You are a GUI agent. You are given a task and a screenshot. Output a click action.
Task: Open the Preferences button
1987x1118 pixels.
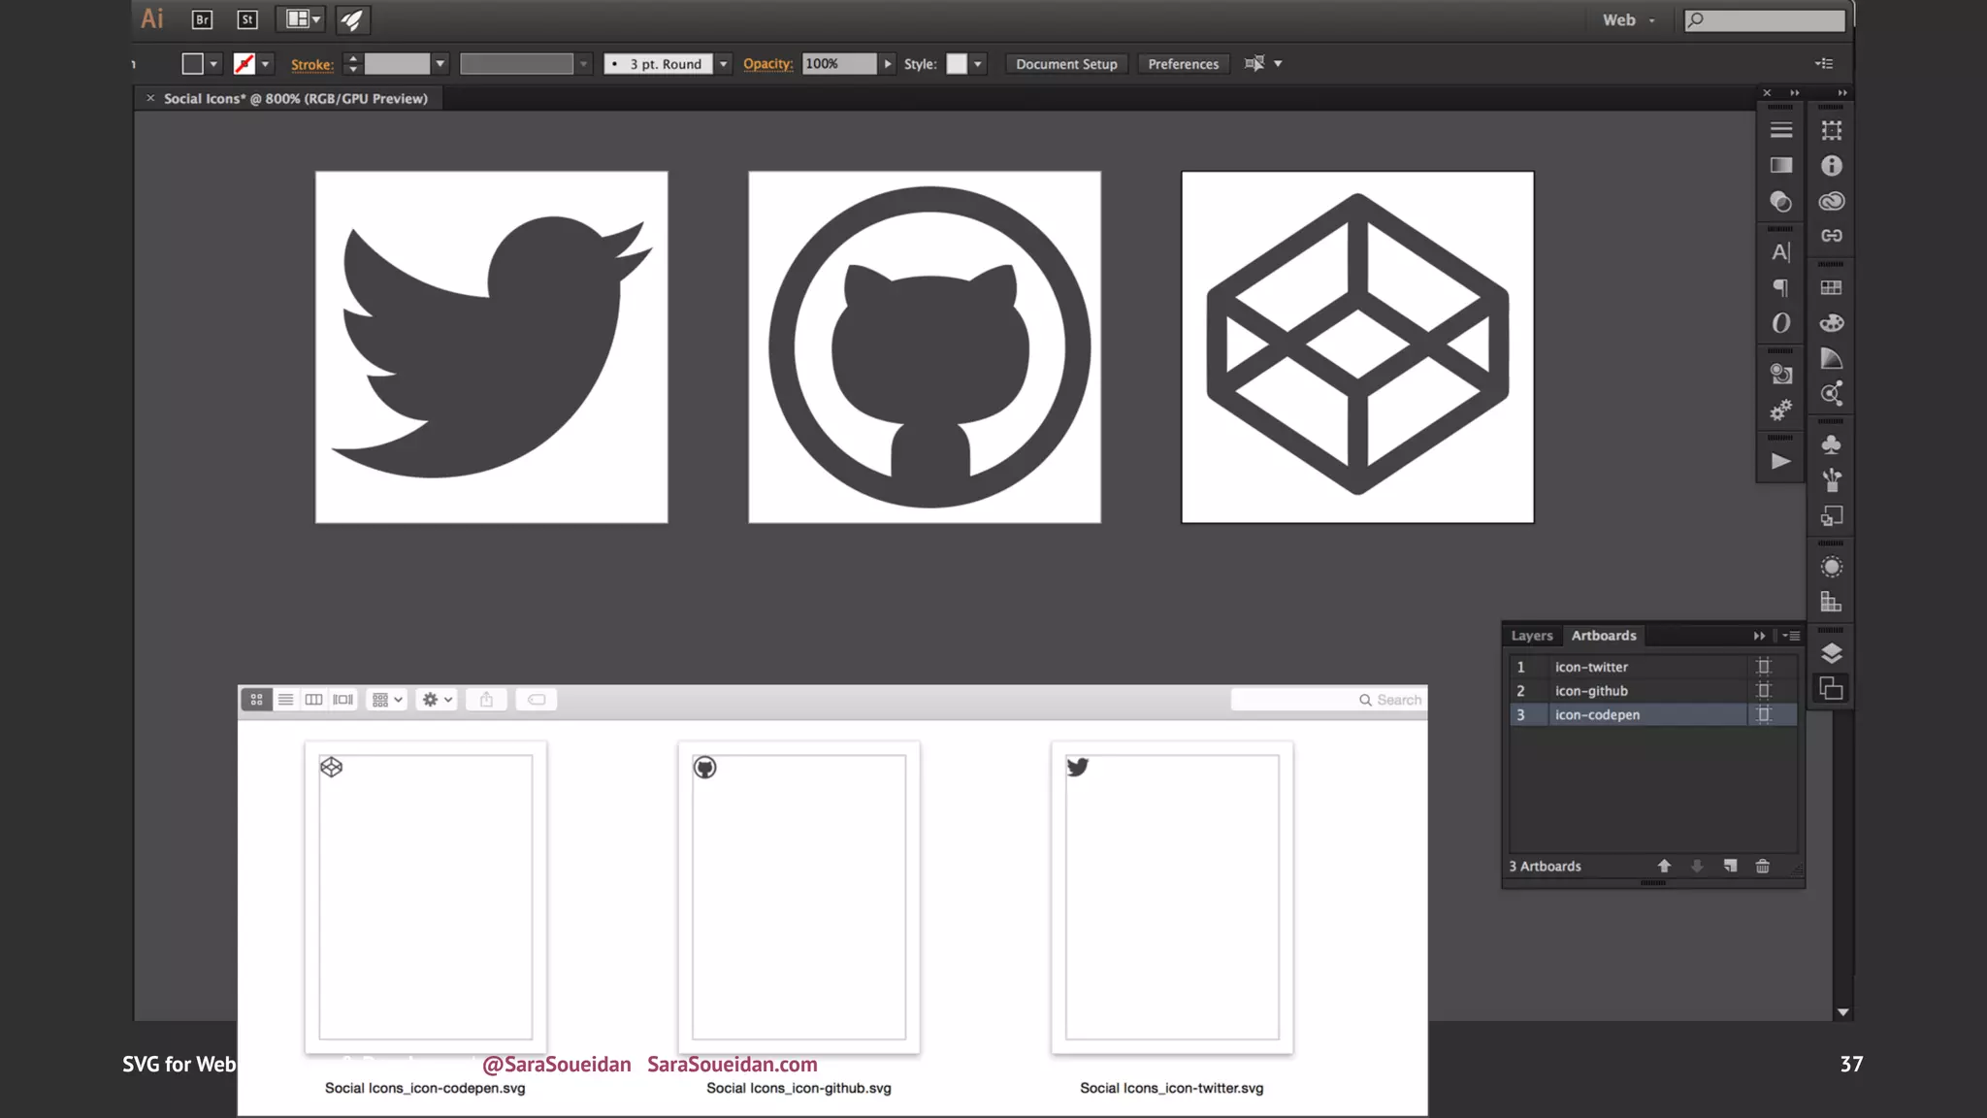1183,64
